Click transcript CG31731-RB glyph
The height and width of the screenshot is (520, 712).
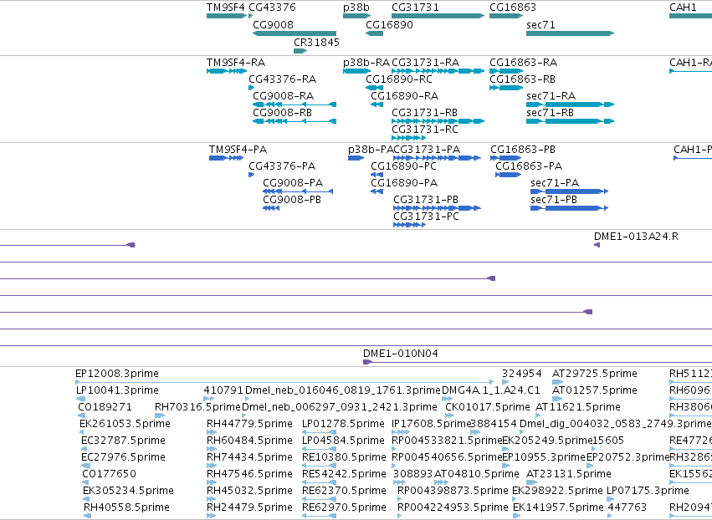(x=438, y=121)
